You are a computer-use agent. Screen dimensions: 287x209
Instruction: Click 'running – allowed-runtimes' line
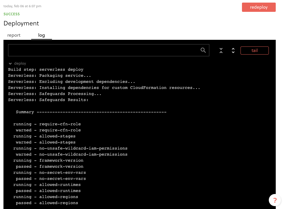[47, 184]
